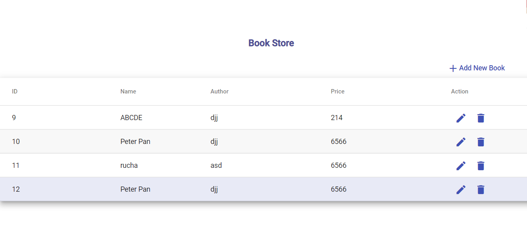Image resolution: width=527 pixels, height=237 pixels.
Task: Select the Author column header
Action: coord(219,91)
